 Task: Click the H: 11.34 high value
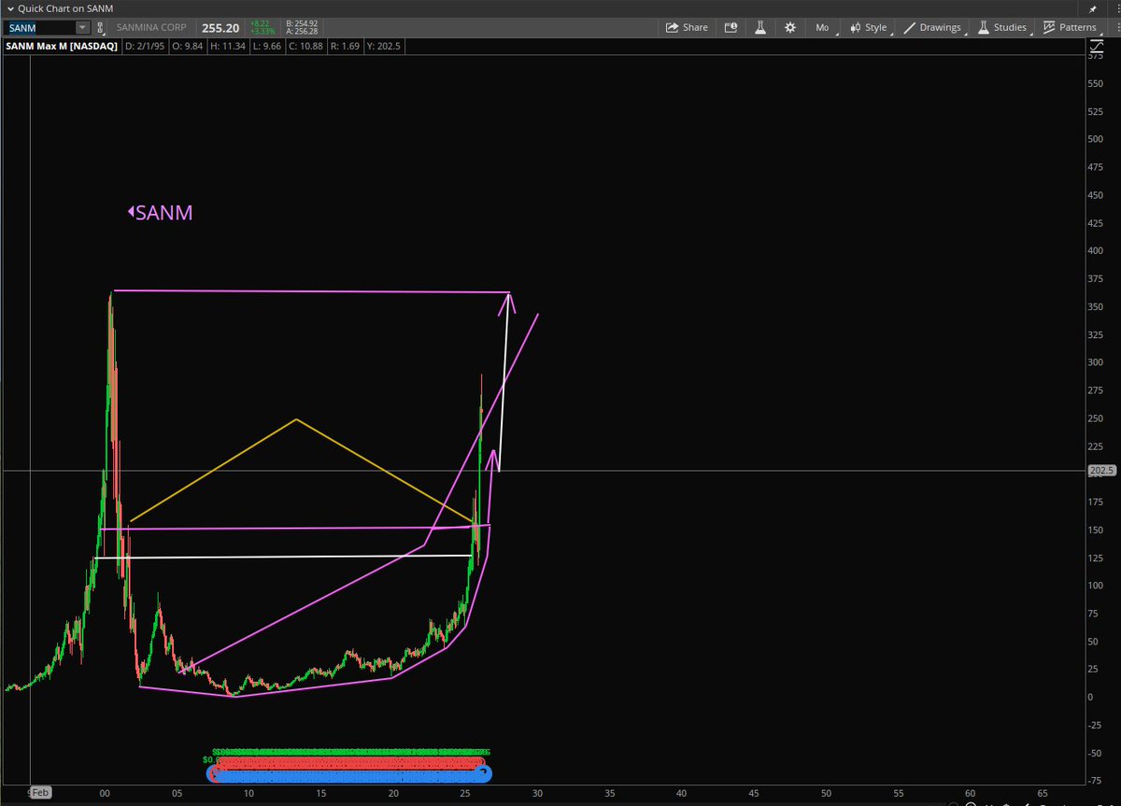click(x=226, y=45)
